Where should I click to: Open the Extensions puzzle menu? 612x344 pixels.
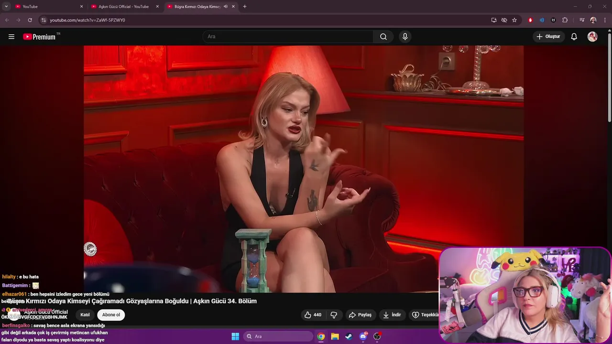pyautogui.click(x=565, y=20)
